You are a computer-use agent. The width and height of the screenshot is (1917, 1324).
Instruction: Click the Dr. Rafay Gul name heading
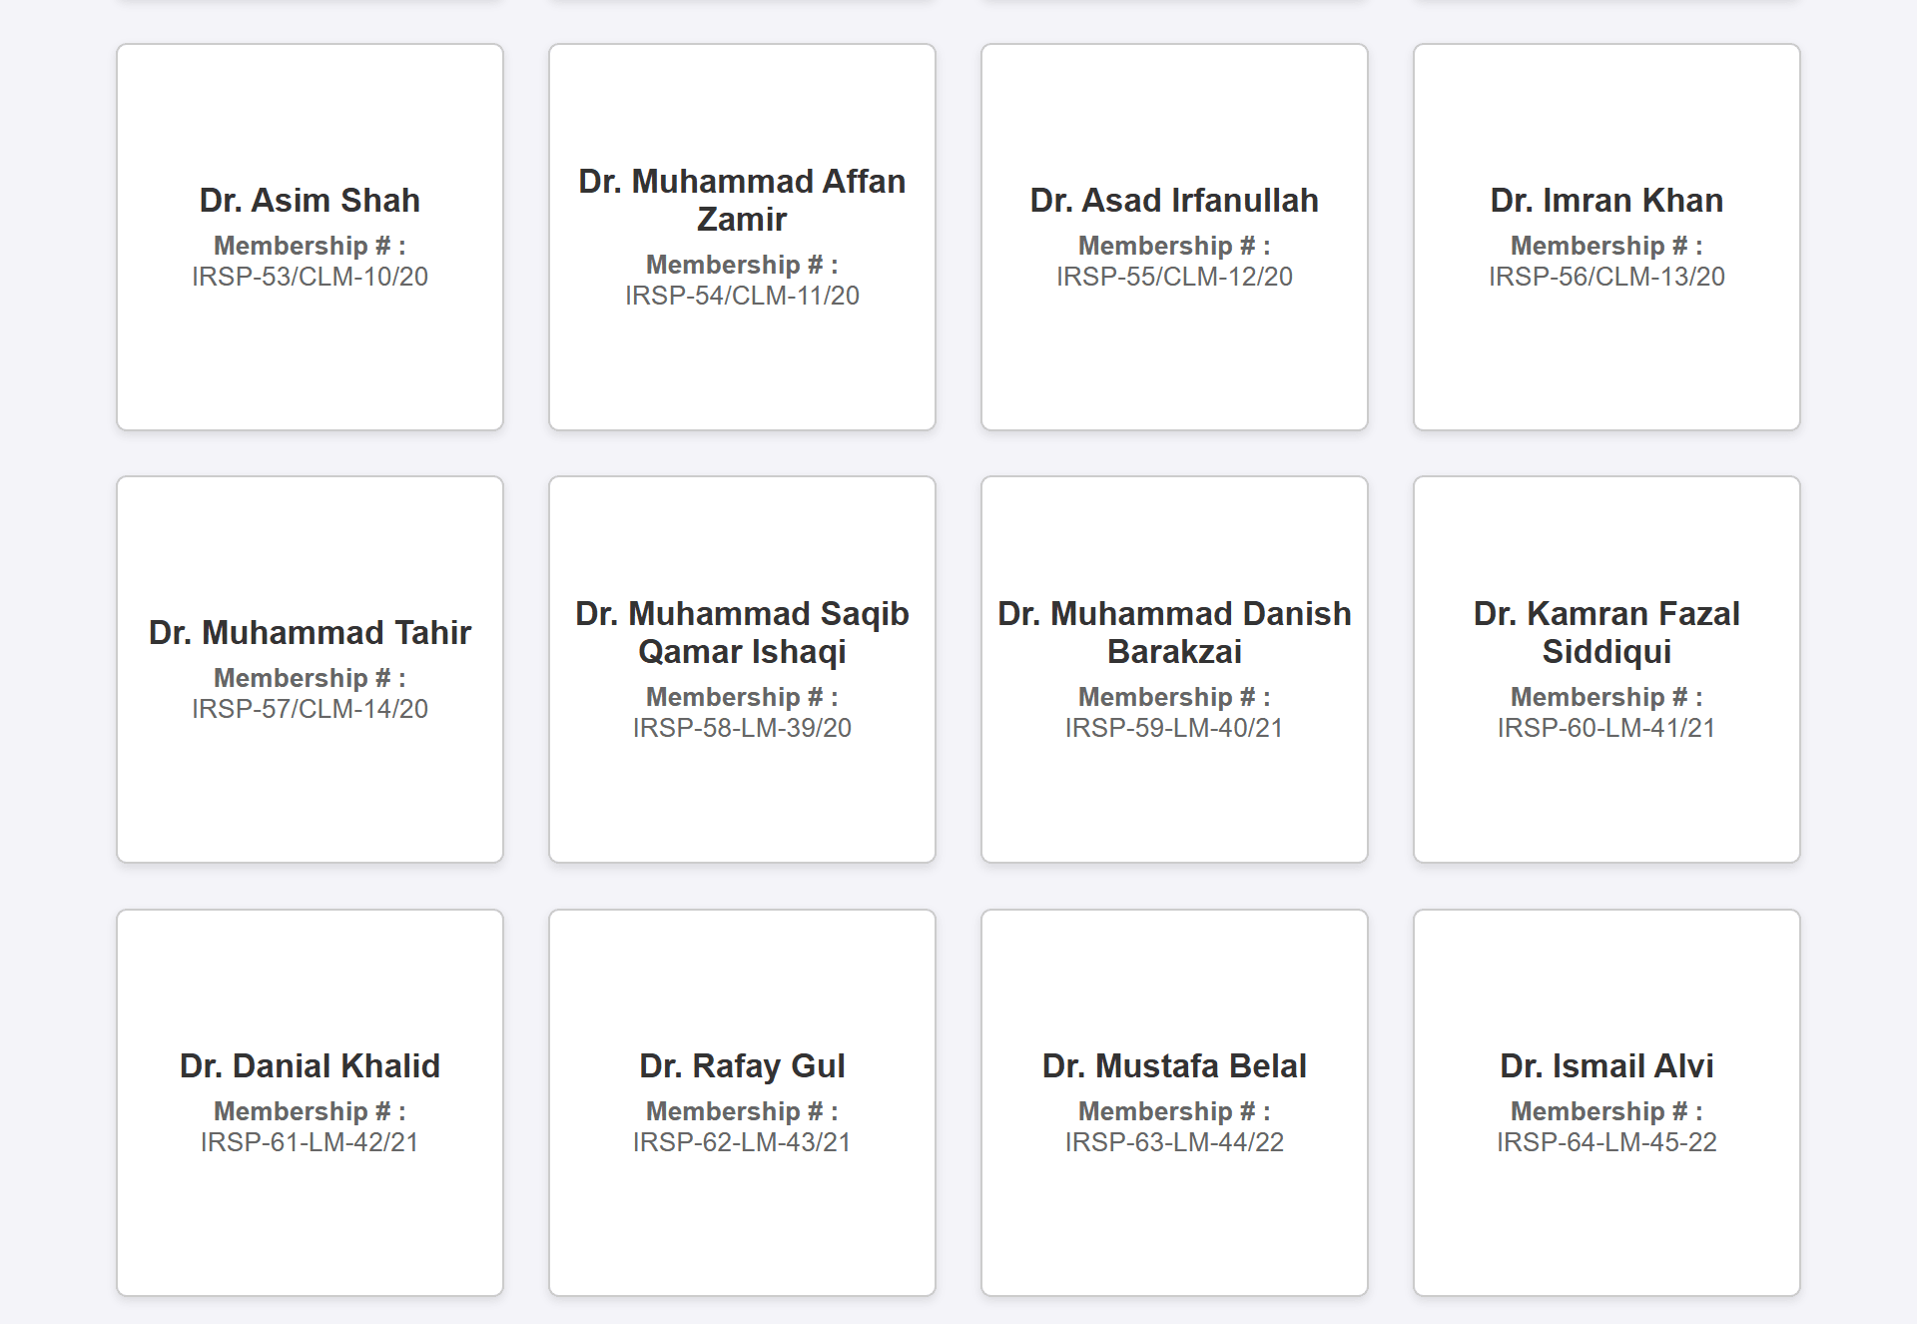742,1066
